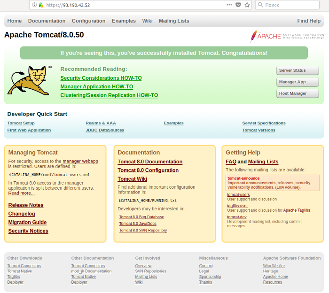Click the site information icon in address bar
Viewport: 329px width, 293px height.
tap(34, 5)
